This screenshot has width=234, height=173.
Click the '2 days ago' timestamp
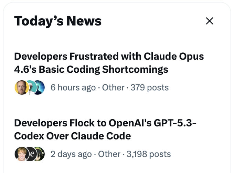71,154
